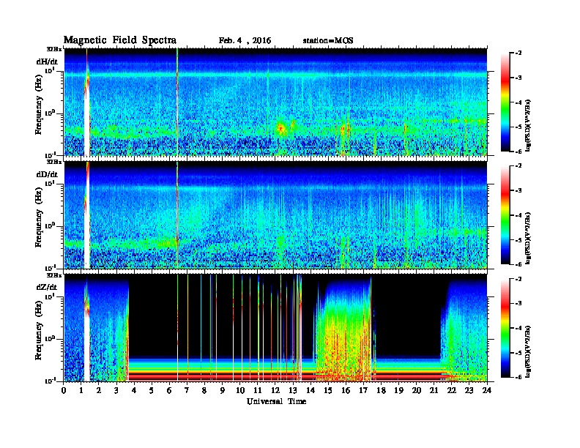Click the red hotspot near 12 UT in dH/dt
This screenshot has height=448, width=580.
point(280,128)
